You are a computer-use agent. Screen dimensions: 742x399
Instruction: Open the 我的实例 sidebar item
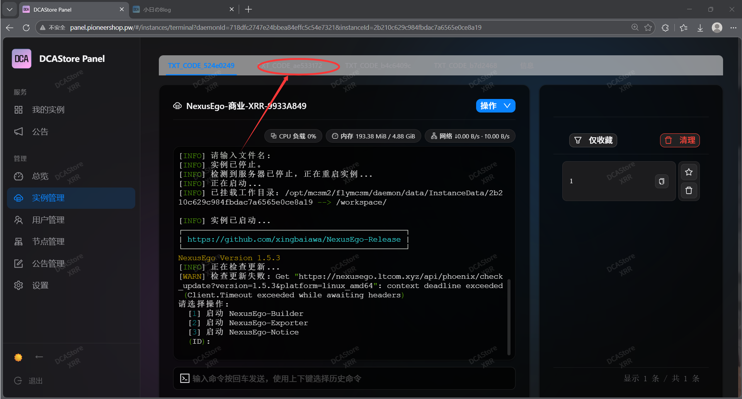[x=48, y=110]
